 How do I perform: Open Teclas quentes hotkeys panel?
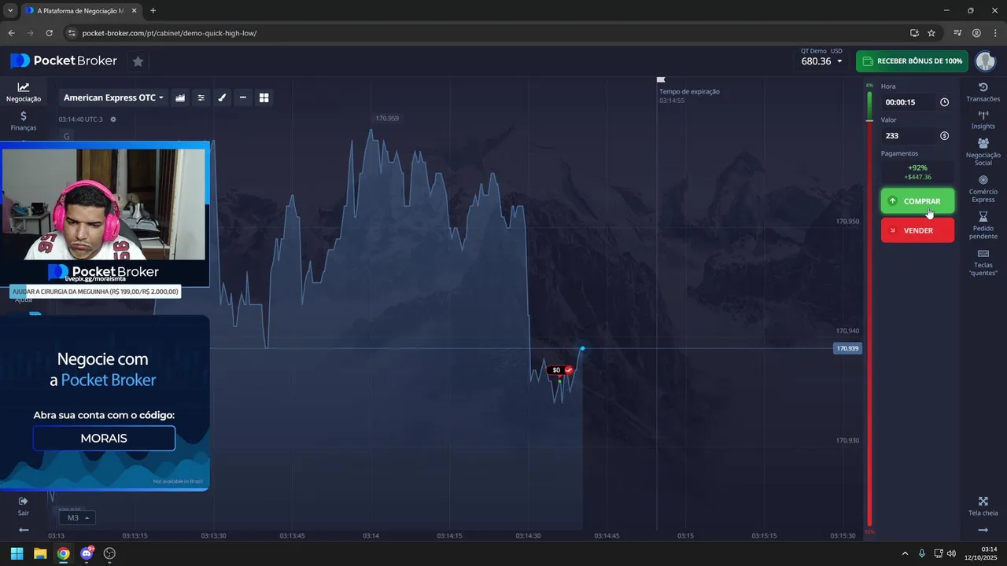983,263
